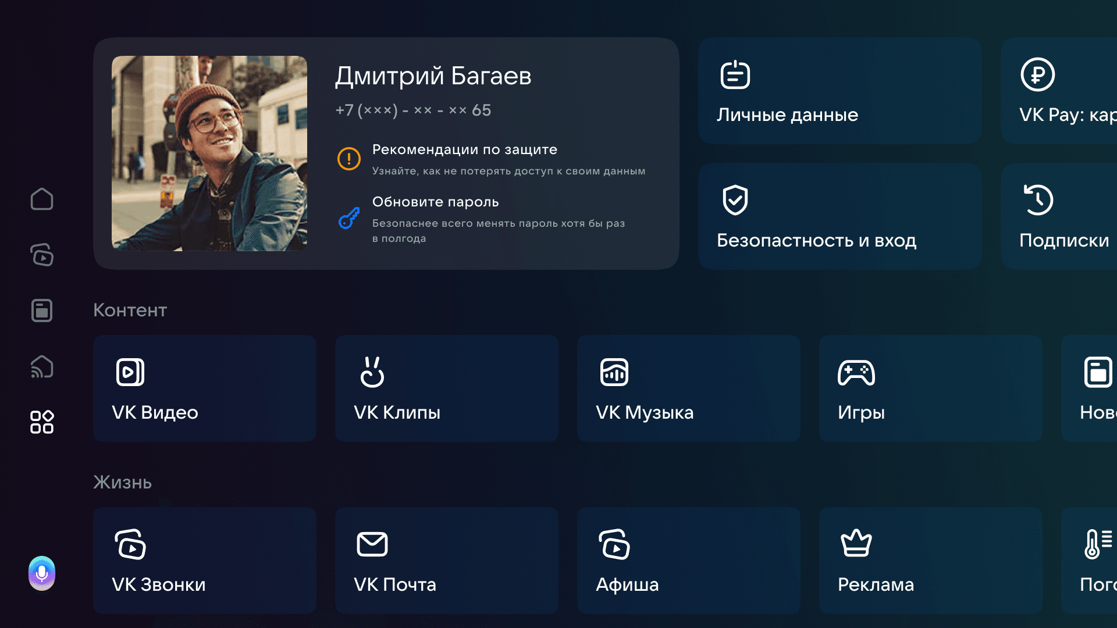Open the Безопасность и вход tile
The height and width of the screenshot is (628, 1117).
point(839,216)
